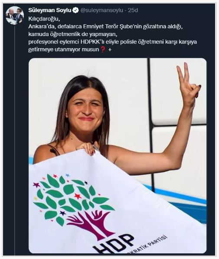219x259 pixels.
Task: Click the text "getirmeye utanmıyor musun"
Action: click(63, 49)
